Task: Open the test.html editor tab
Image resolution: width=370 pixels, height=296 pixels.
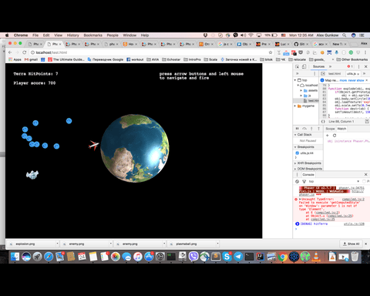Action: tap(335, 74)
